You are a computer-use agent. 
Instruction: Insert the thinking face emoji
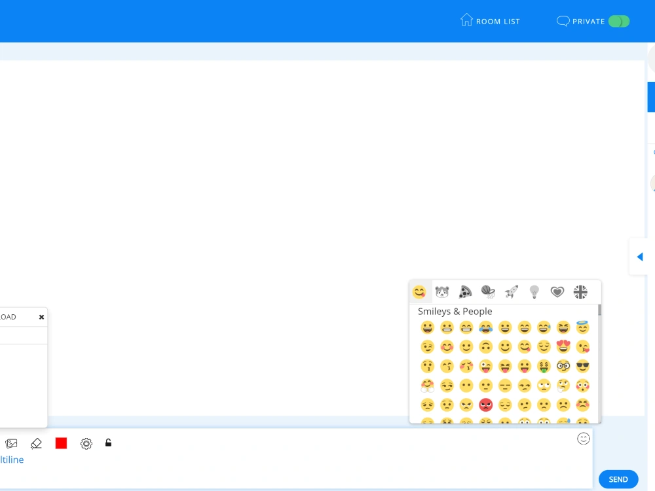pyautogui.click(x=563, y=386)
